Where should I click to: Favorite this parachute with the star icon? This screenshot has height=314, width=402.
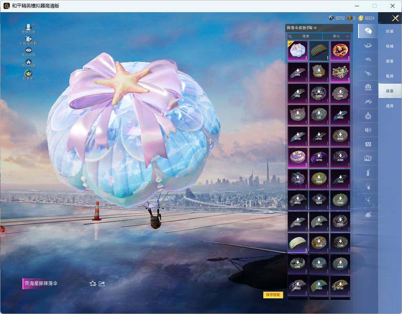[93, 283]
